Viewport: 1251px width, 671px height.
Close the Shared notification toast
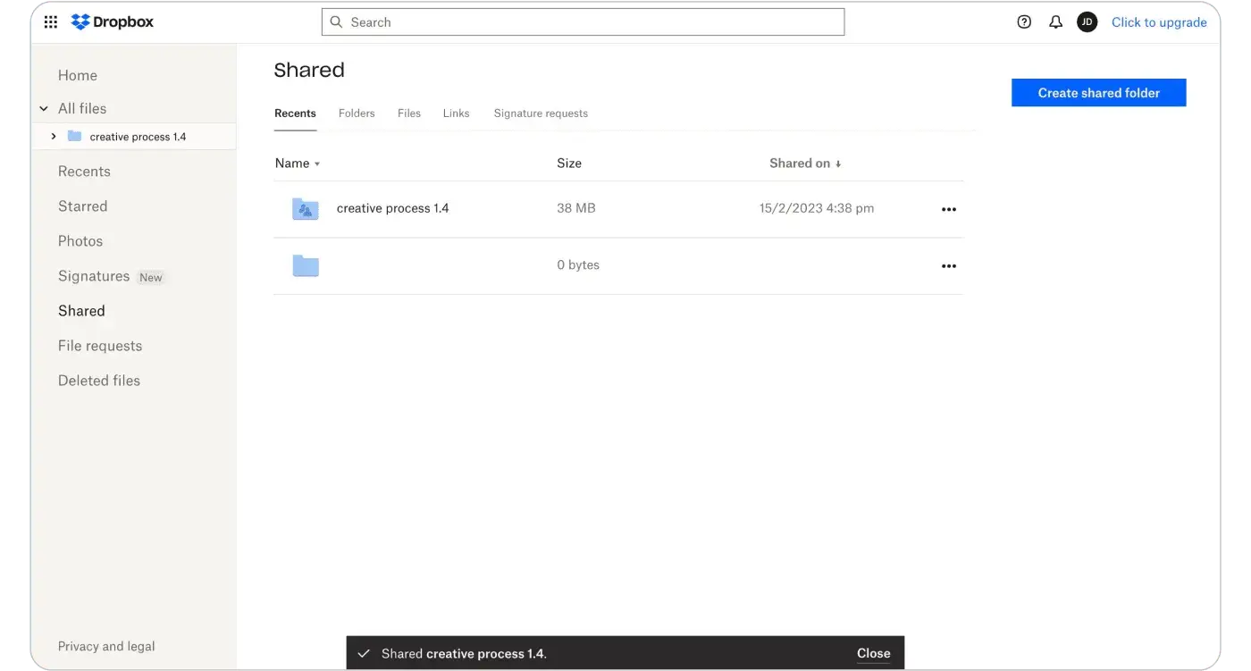click(x=873, y=653)
